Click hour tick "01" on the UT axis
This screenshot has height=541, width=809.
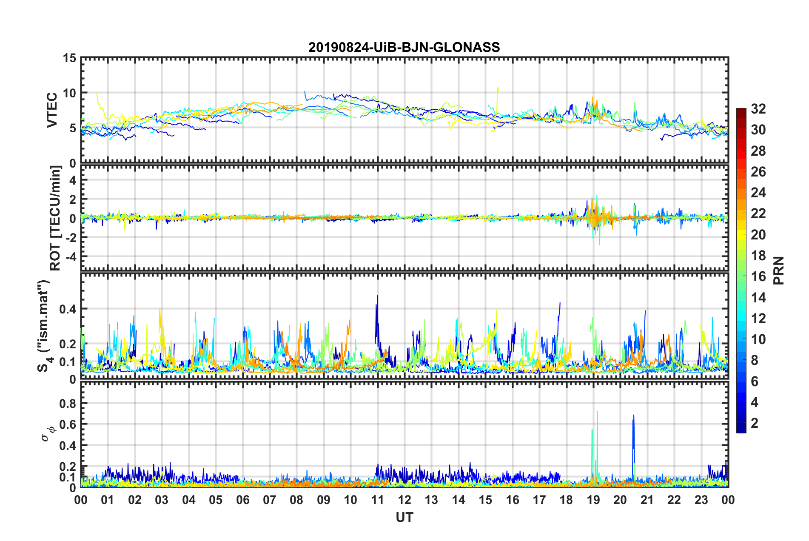108,499
